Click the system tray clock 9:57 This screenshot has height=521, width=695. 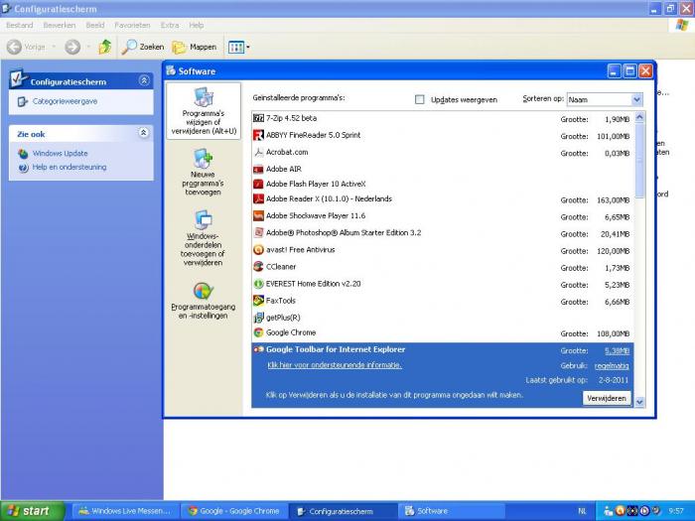(676, 511)
